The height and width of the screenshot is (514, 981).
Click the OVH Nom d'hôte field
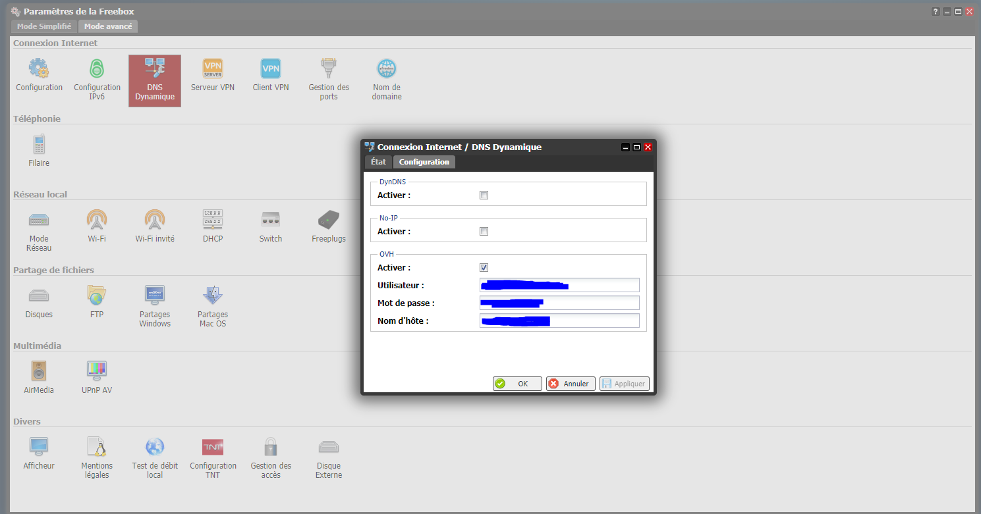560,321
